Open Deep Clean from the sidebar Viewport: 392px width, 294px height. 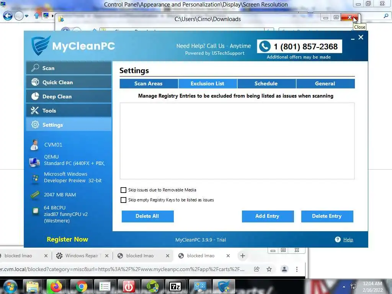tap(69, 96)
